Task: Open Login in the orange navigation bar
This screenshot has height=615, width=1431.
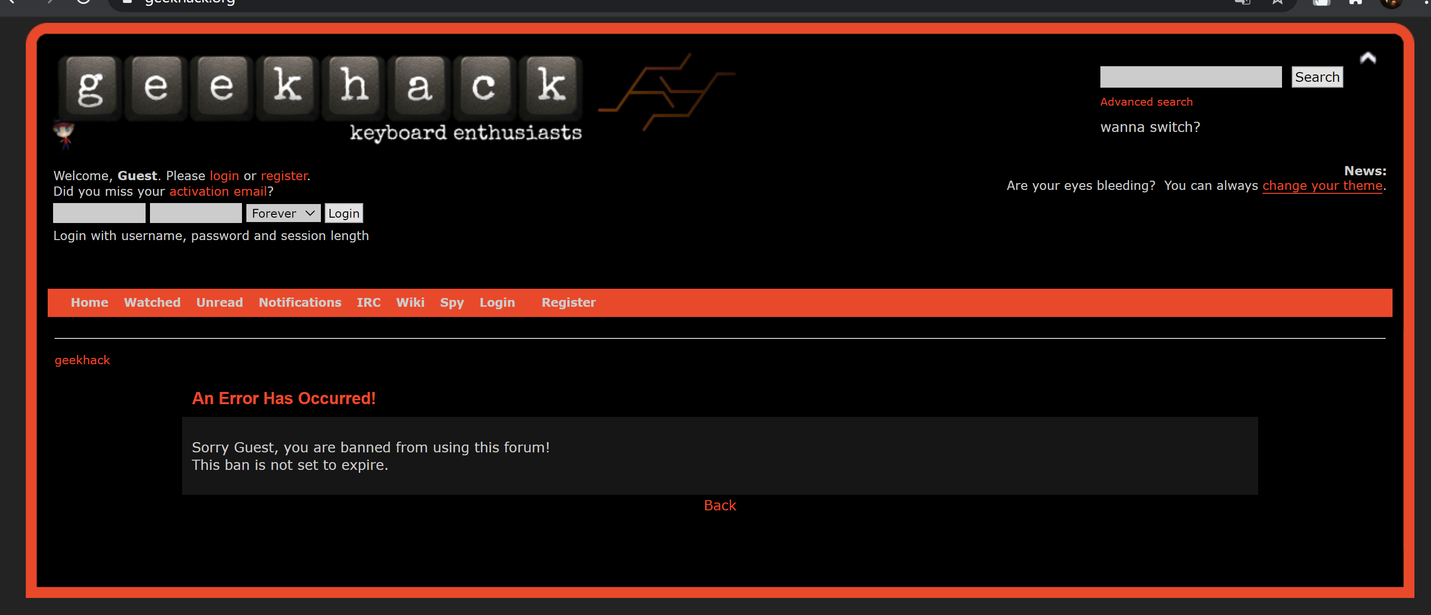Action: click(x=497, y=303)
